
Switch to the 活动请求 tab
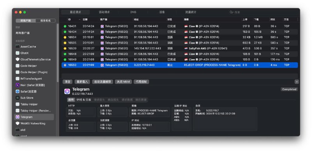(104, 12)
